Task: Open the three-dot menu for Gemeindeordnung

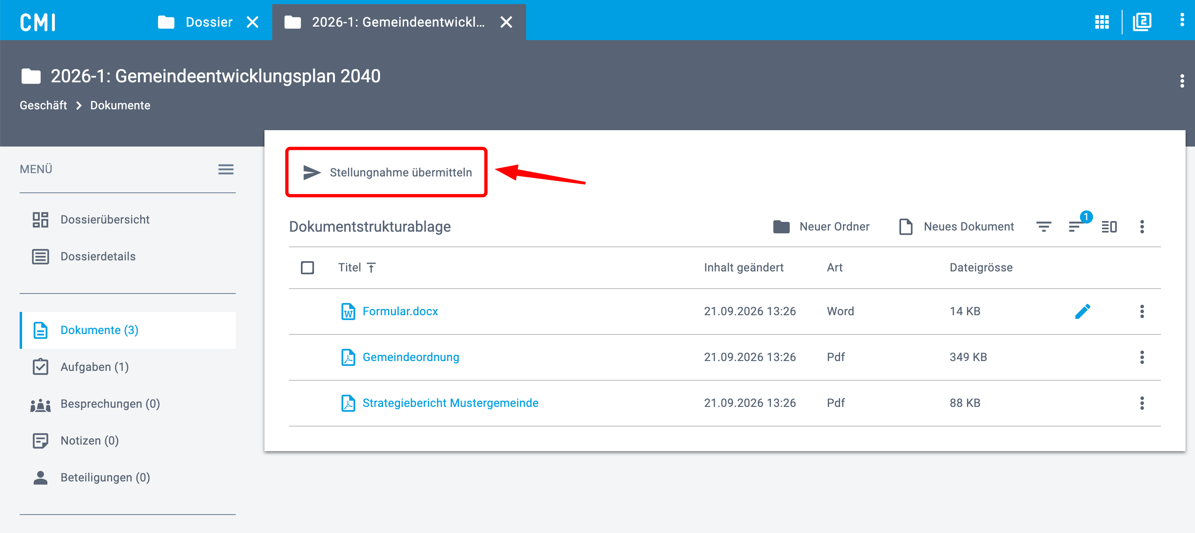Action: click(x=1142, y=357)
